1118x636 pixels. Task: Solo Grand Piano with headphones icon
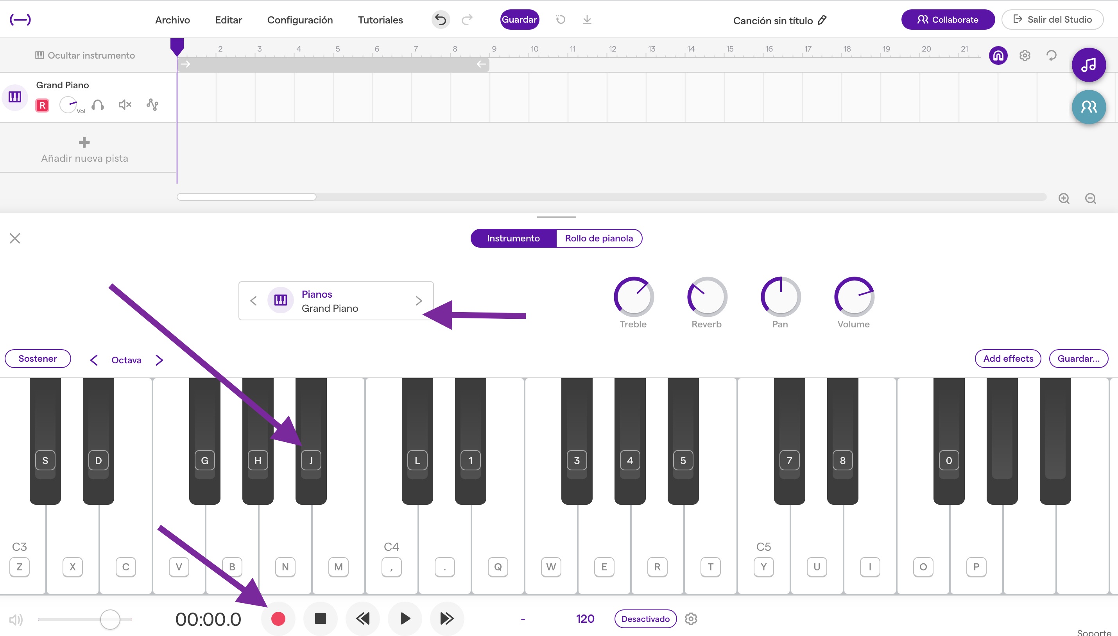point(97,105)
